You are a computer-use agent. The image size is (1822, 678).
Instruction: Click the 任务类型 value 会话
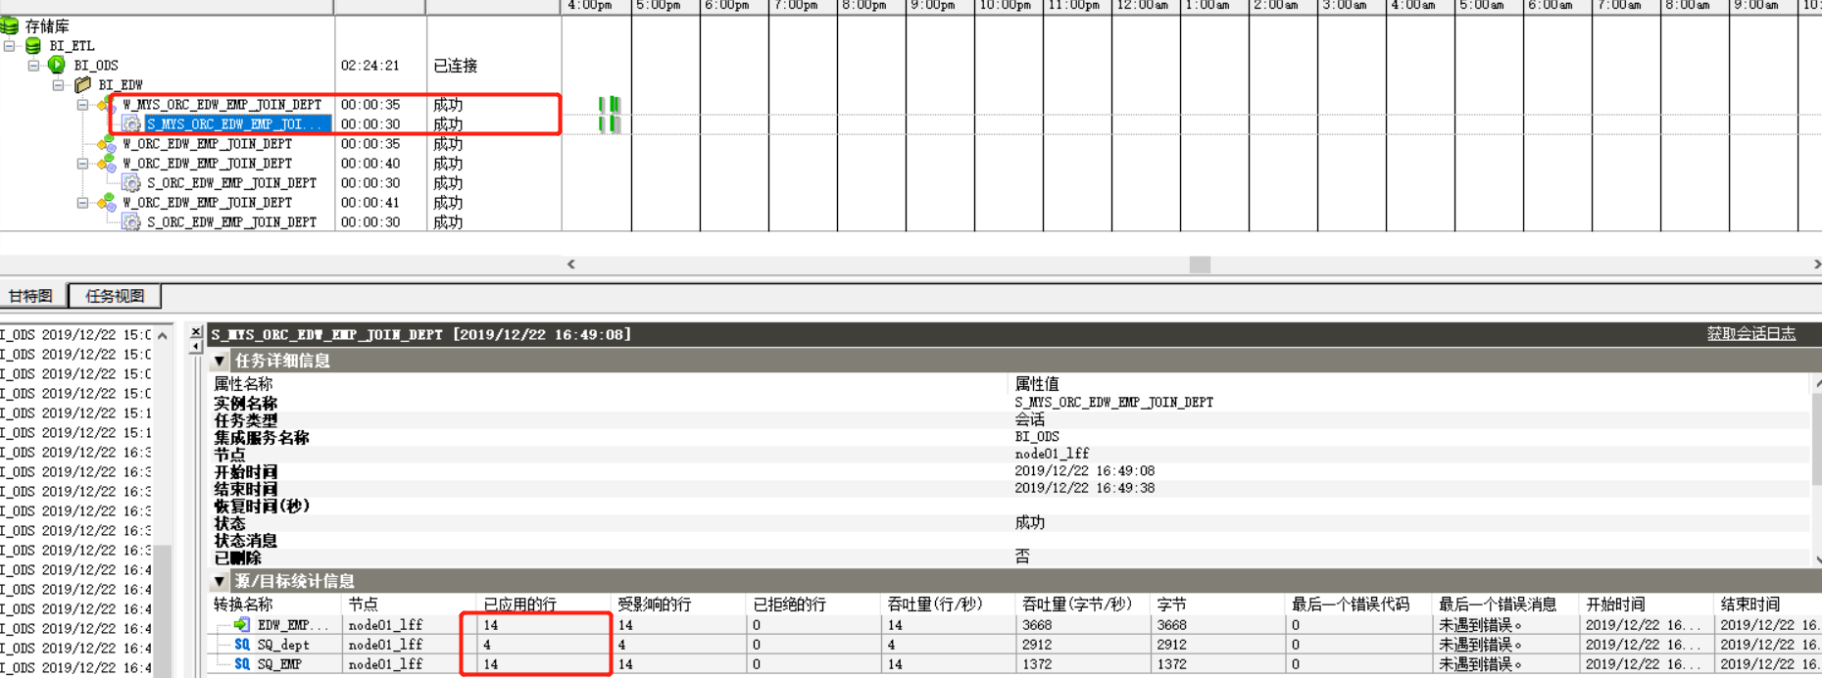(1029, 419)
